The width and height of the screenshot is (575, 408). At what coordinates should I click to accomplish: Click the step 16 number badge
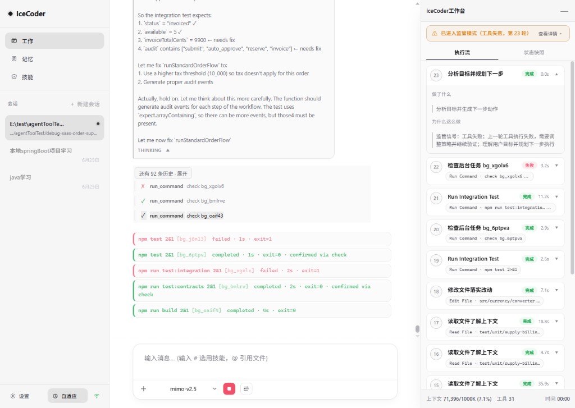pos(436,354)
